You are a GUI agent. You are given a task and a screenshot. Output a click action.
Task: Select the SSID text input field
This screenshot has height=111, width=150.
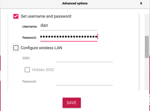coord(84,58)
